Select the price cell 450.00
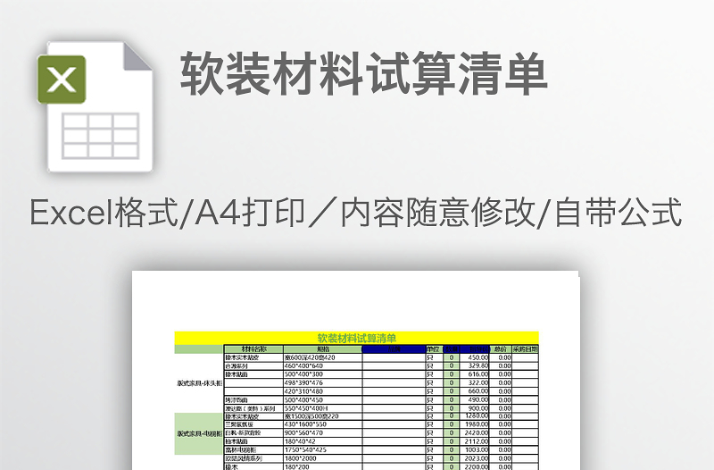714x470 pixels. click(474, 357)
